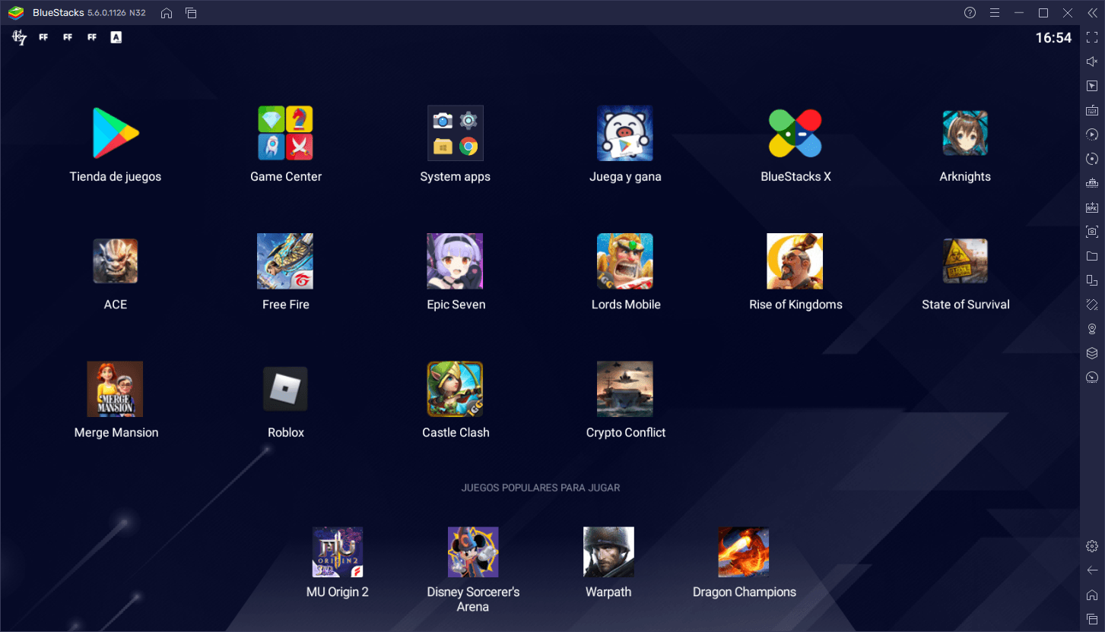The width and height of the screenshot is (1105, 632).
Task: Click the 'JUEGOS POPULARES PARA JUGAR' heading
Action: coord(541,488)
